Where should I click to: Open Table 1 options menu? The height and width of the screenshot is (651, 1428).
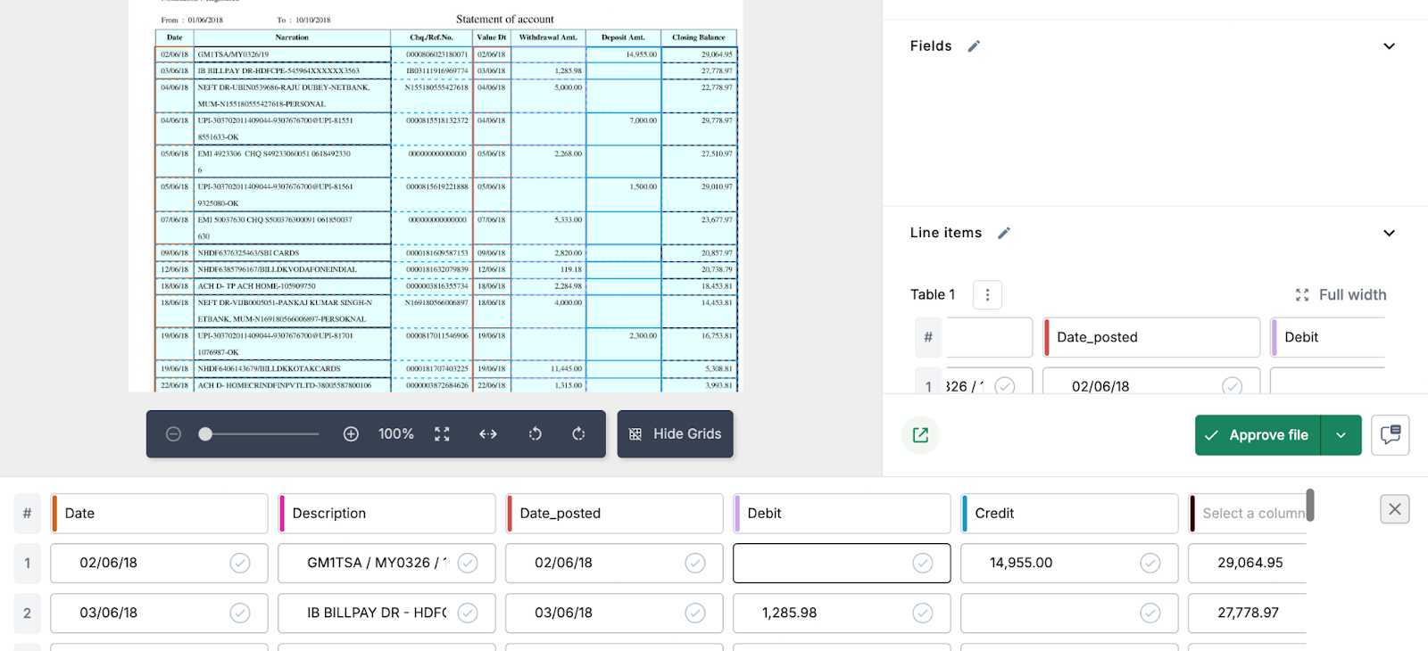987,295
